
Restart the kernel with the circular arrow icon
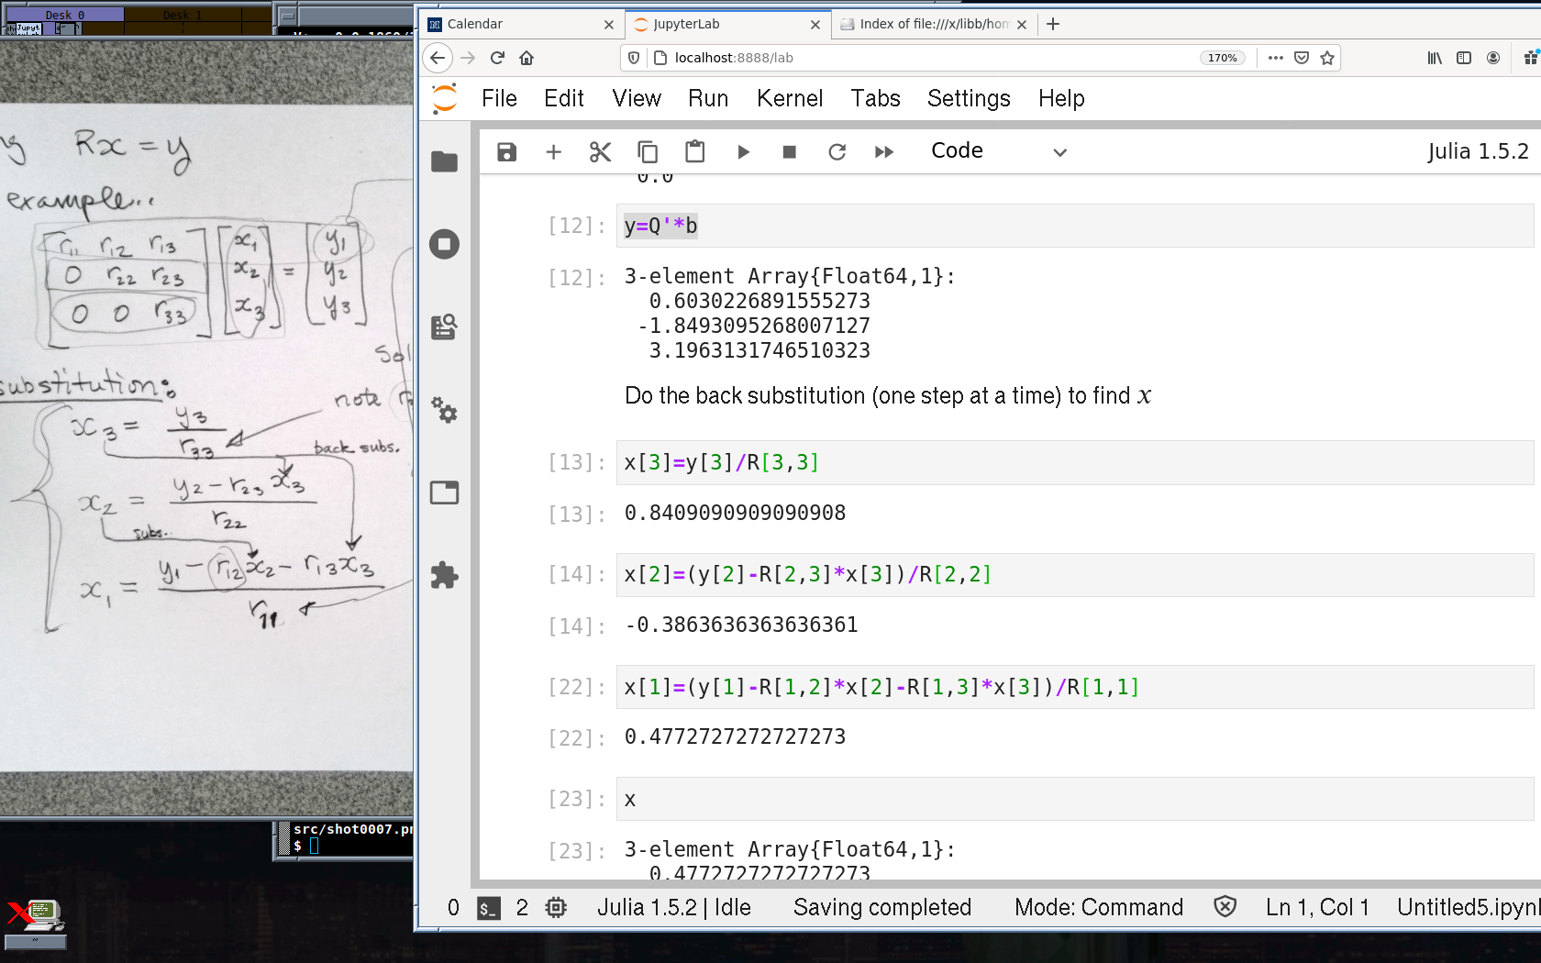[837, 152]
